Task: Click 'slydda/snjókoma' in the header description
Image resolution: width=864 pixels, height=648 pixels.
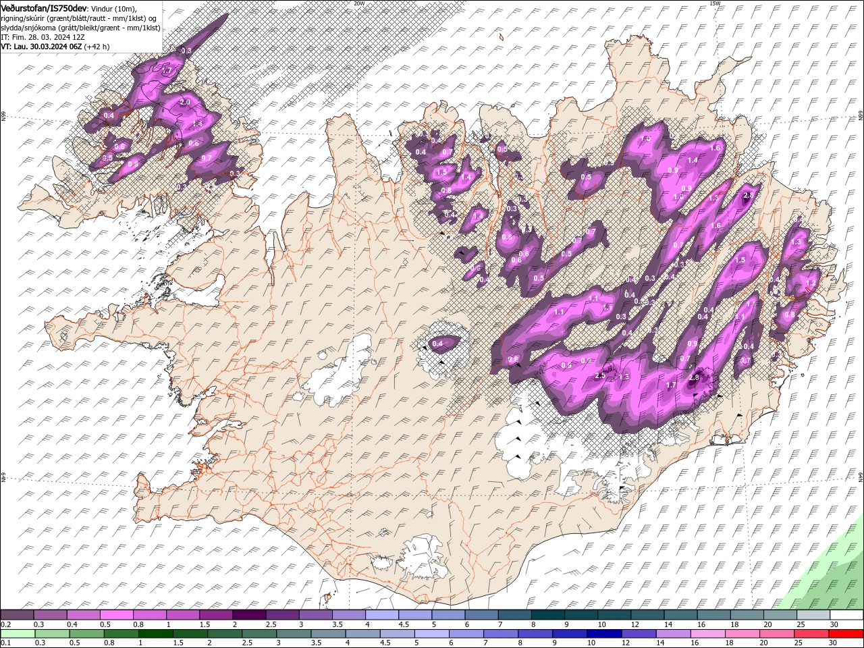Action: point(28,28)
